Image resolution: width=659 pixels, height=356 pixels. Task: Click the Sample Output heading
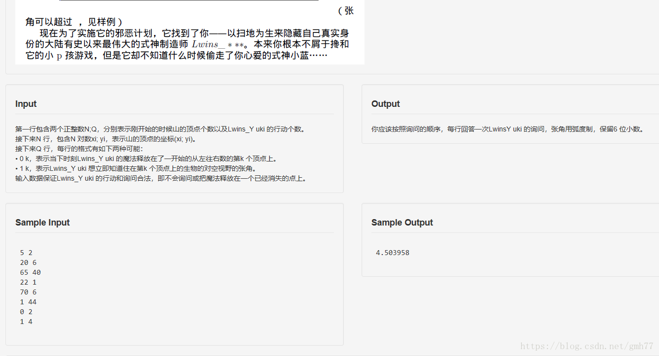[402, 223]
